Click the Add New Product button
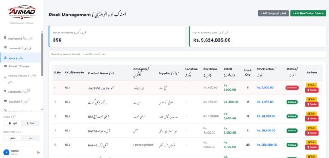The width and height of the screenshot is (329, 158). pyautogui.click(x=308, y=13)
